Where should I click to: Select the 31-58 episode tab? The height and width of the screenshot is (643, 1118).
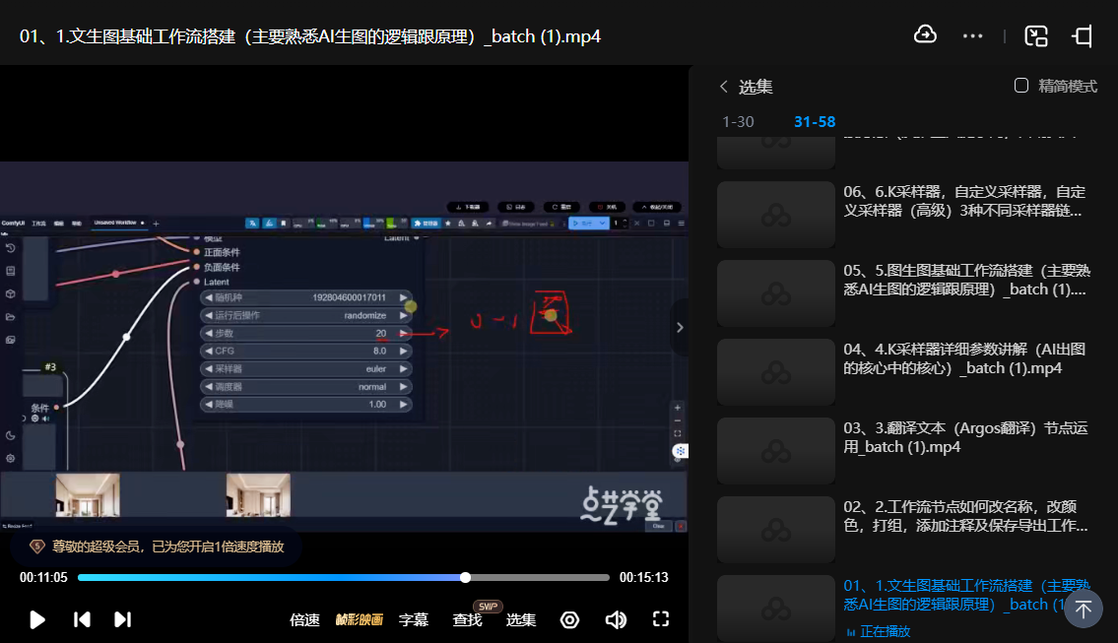pos(815,122)
